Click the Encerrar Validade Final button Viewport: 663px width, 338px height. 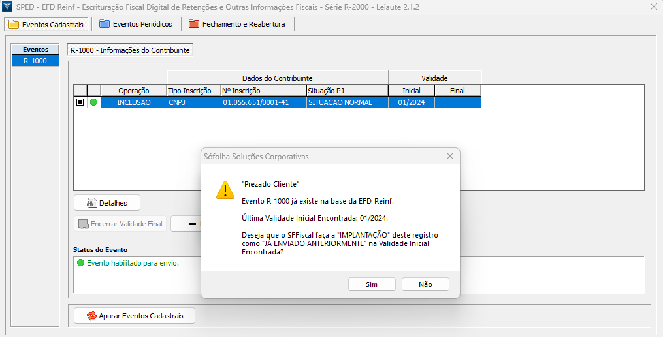tap(120, 224)
